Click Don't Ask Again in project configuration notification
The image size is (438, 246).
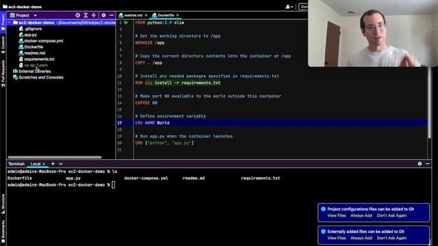coord(391,216)
